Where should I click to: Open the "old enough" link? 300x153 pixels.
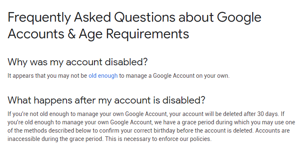tap(103, 76)
